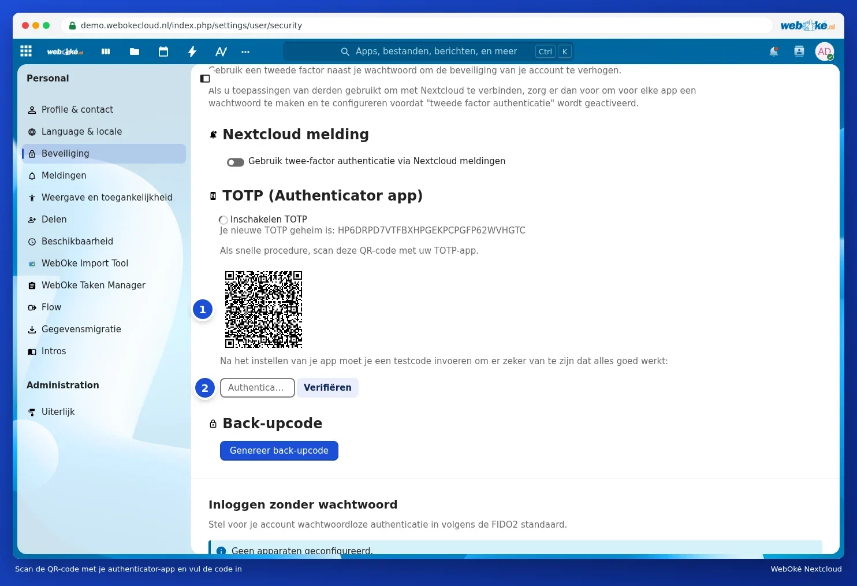
Task: Select Beveiliging in sidebar
Action: coord(104,154)
